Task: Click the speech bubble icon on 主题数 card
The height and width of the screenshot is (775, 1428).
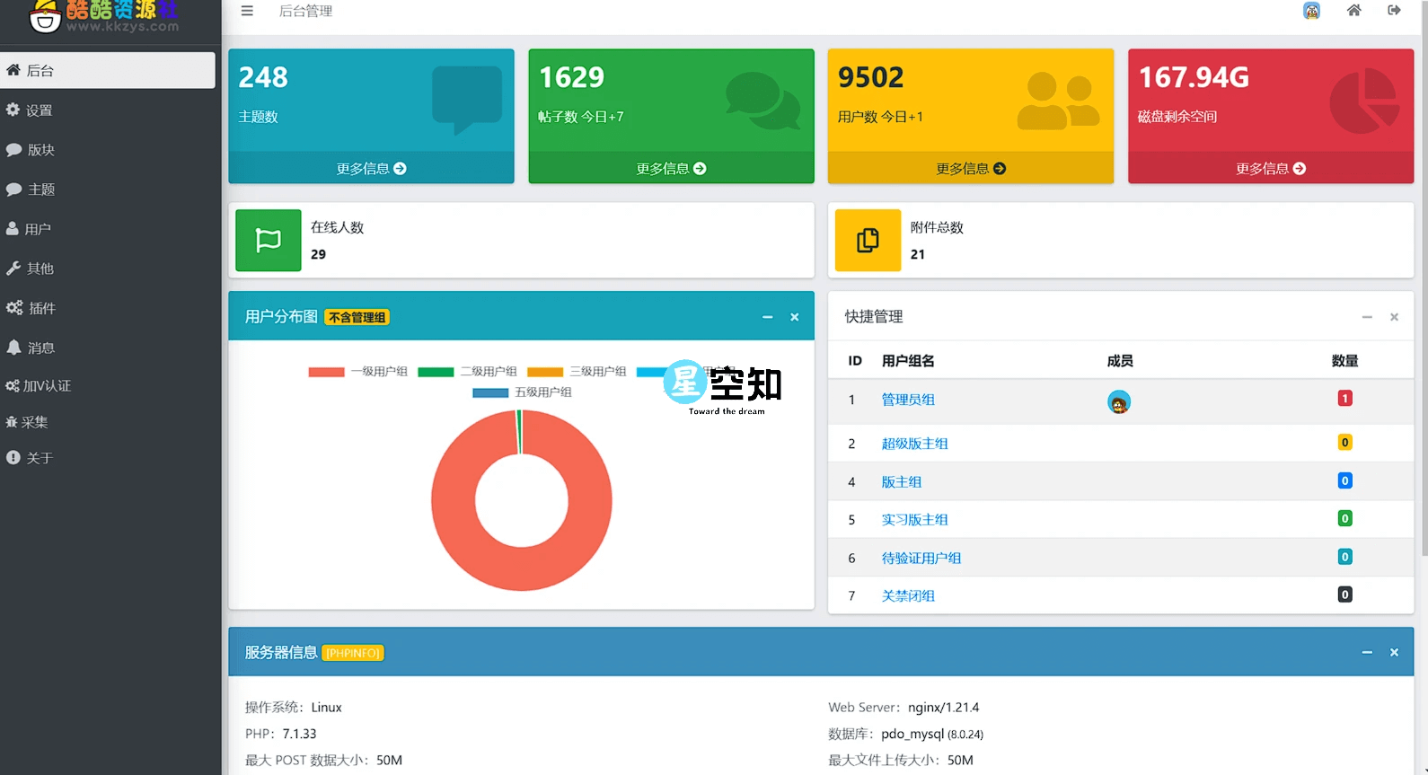Action: (467, 99)
